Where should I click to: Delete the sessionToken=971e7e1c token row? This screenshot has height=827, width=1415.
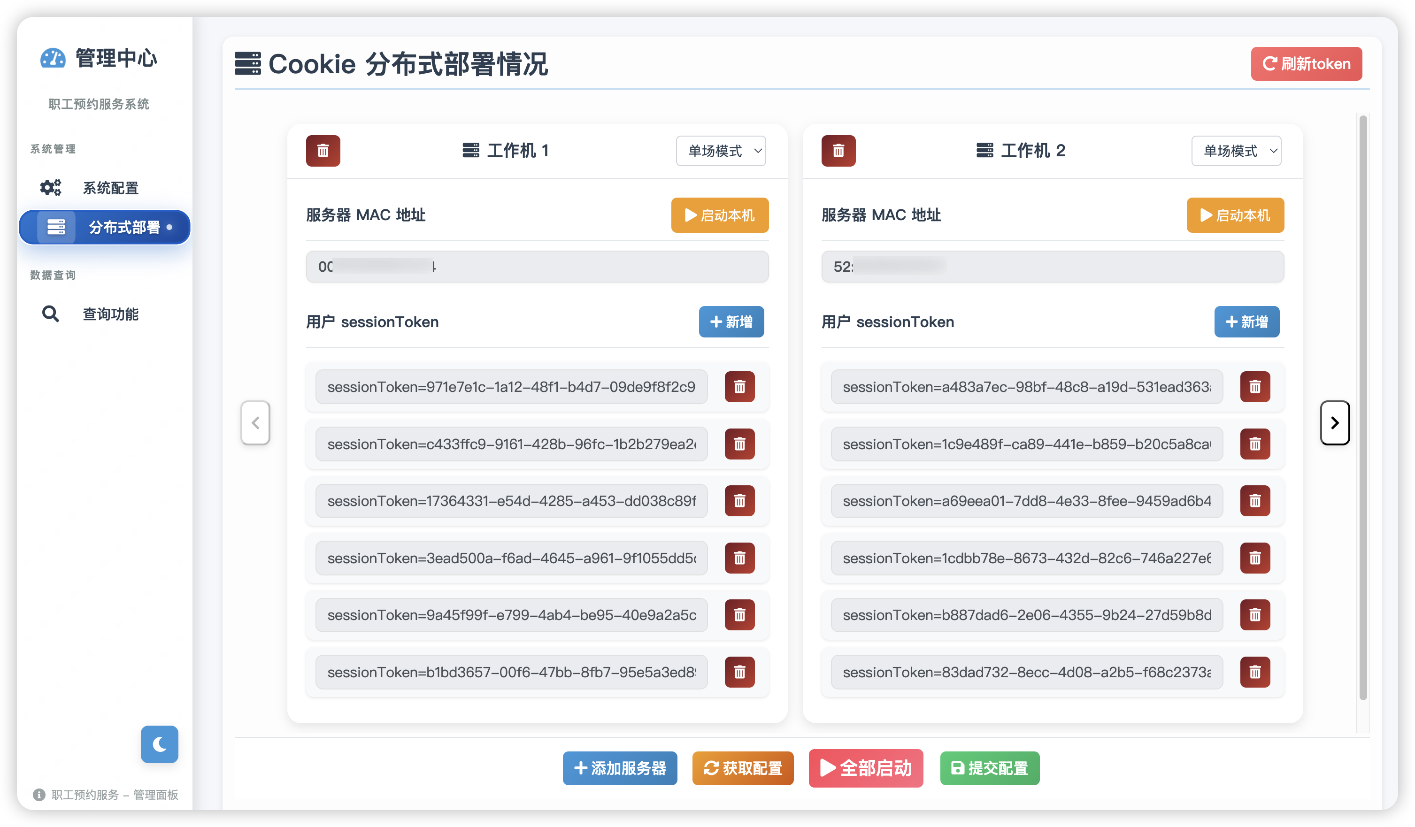pos(739,387)
